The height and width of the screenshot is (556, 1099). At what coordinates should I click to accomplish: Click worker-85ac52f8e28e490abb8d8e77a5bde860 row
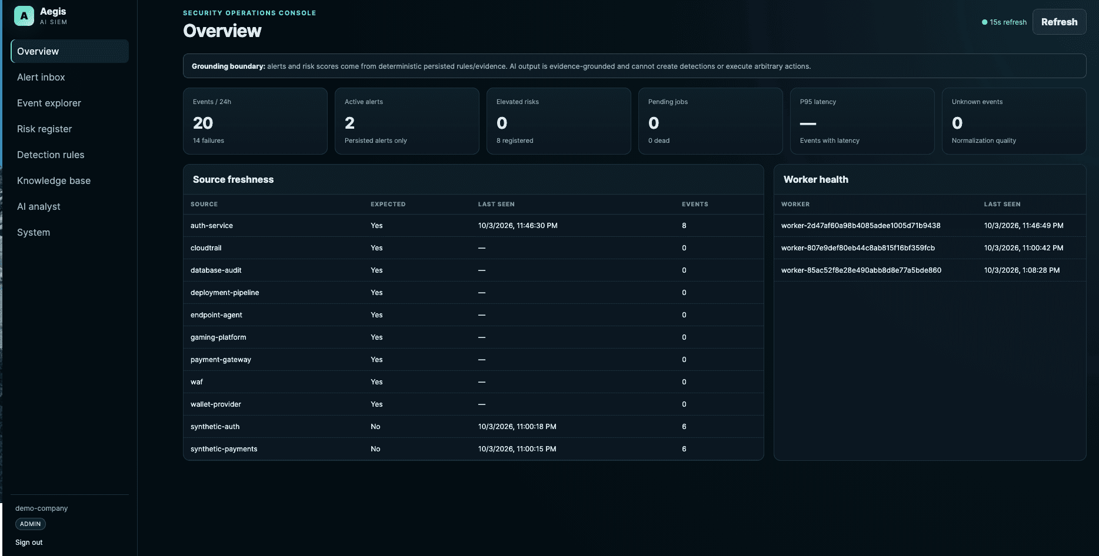click(930, 270)
